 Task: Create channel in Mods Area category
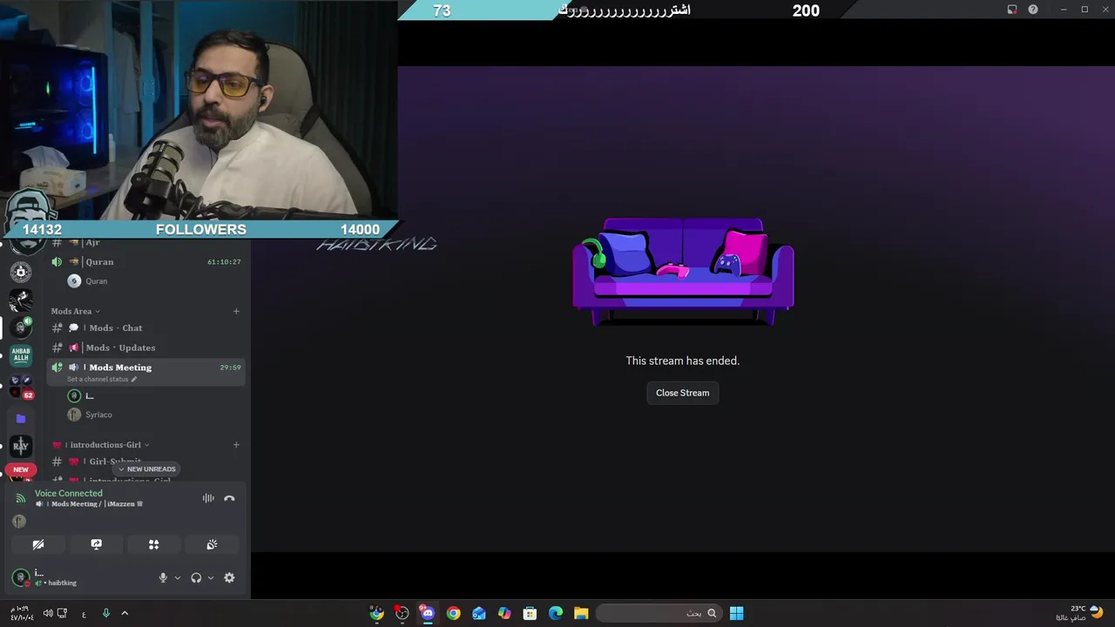[x=236, y=311]
